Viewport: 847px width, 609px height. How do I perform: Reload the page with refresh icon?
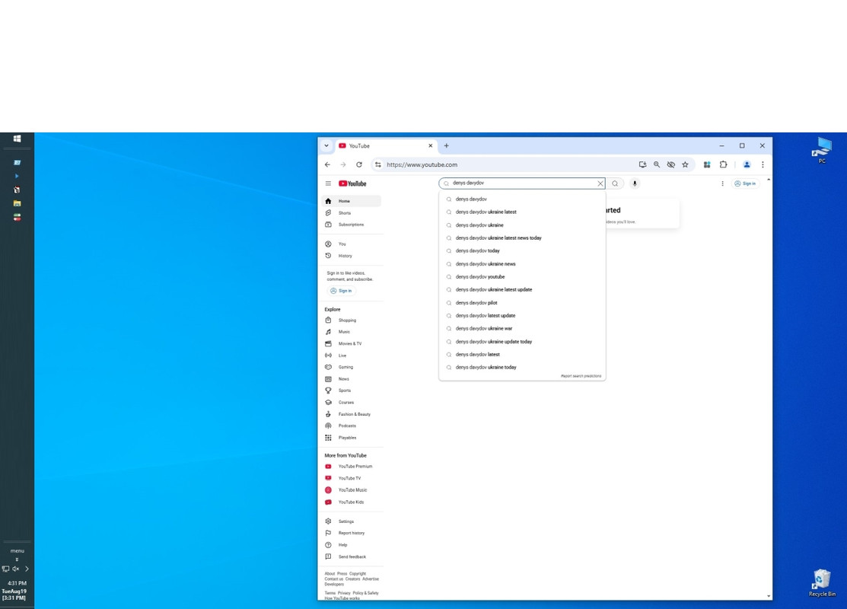358,165
